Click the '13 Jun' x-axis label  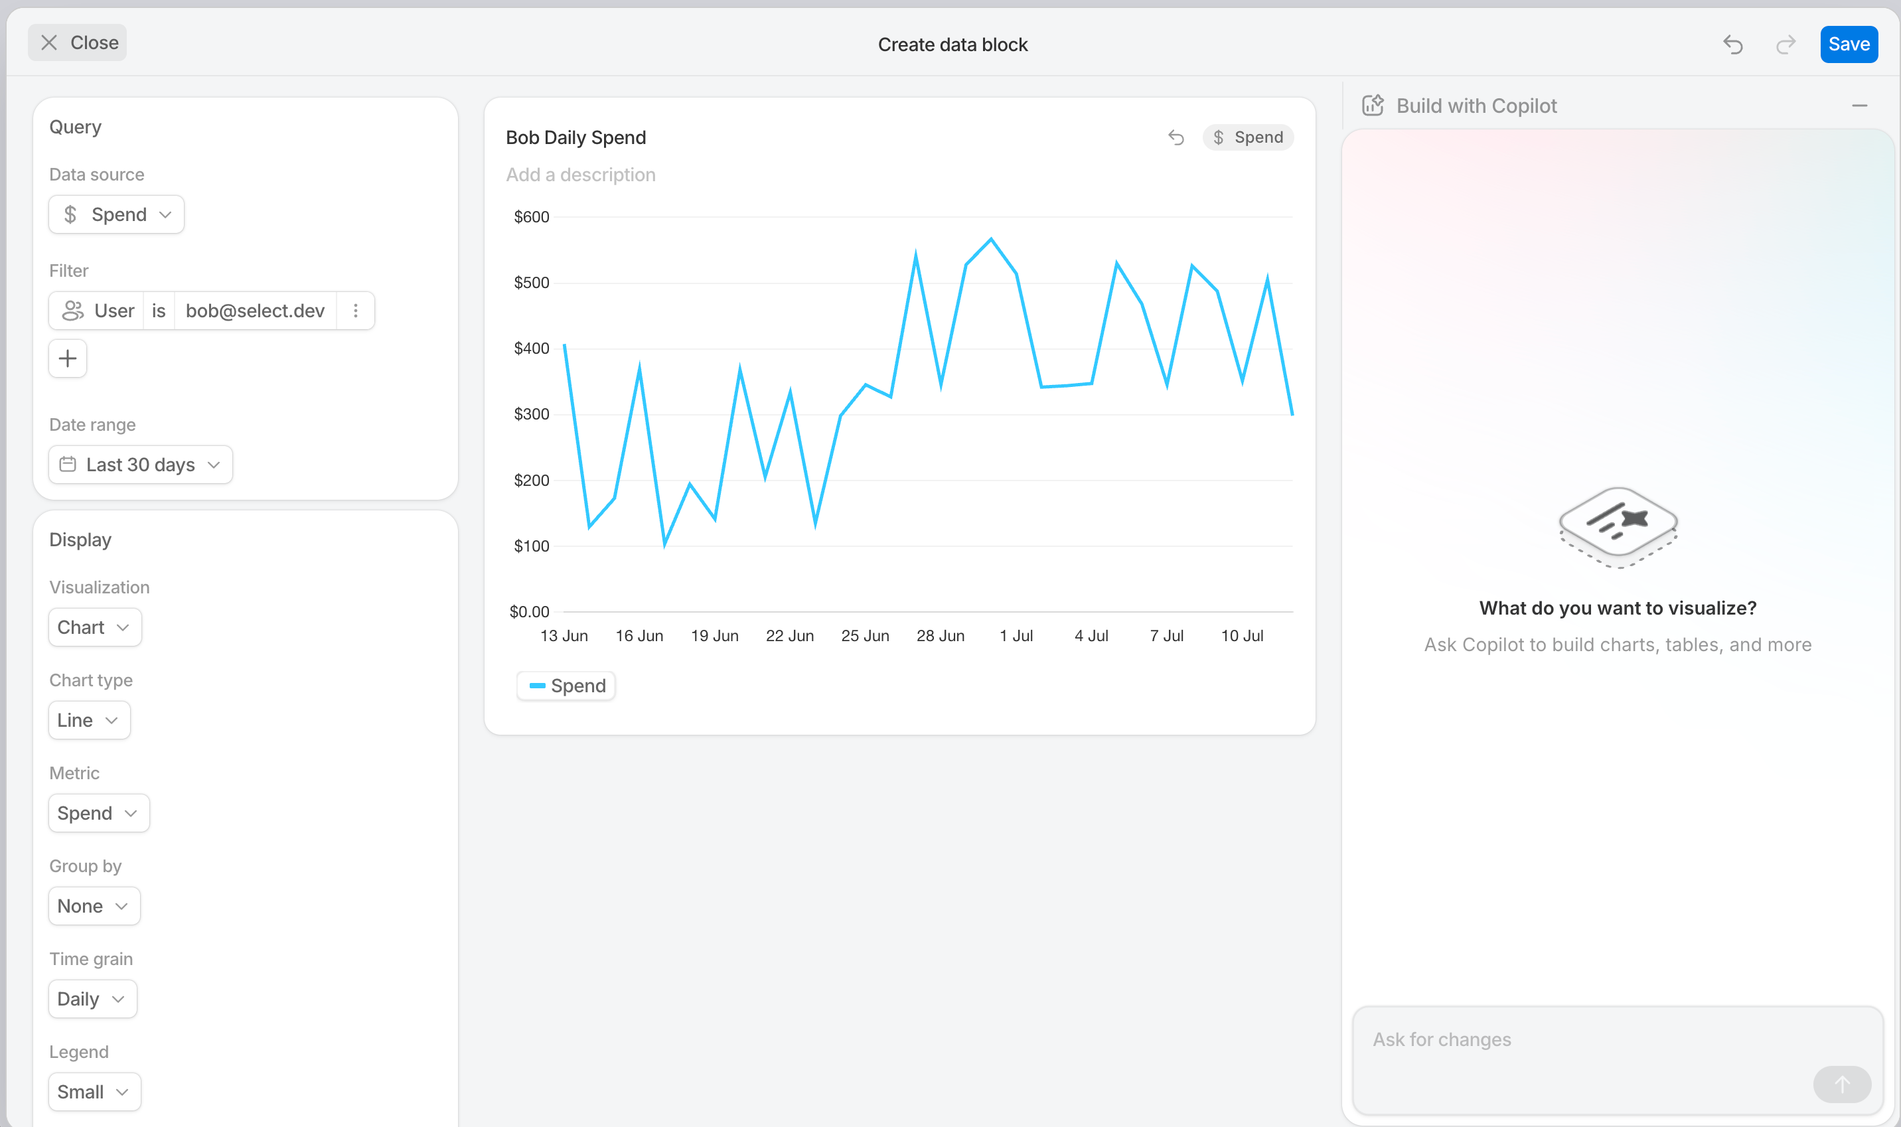tap(564, 636)
